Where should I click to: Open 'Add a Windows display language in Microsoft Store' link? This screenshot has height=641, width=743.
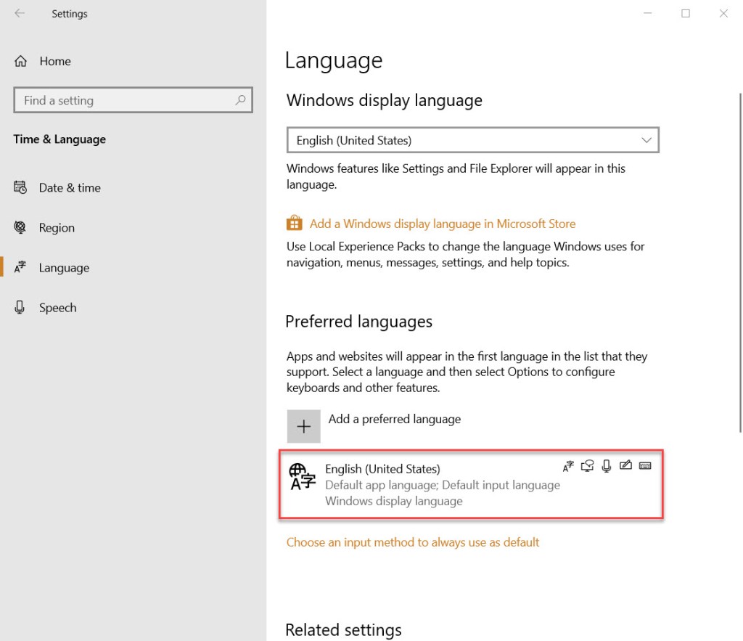coord(442,224)
